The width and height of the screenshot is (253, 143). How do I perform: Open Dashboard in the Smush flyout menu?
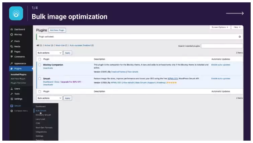coord(40,106)
